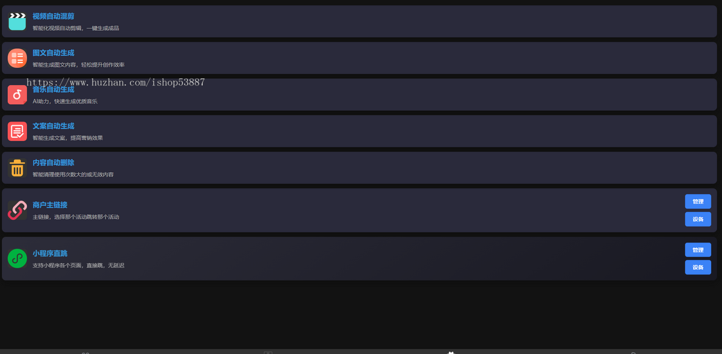The image size is (722, 354).
Task: Click the video clapperboard icon
Action: tap(17, 22)
